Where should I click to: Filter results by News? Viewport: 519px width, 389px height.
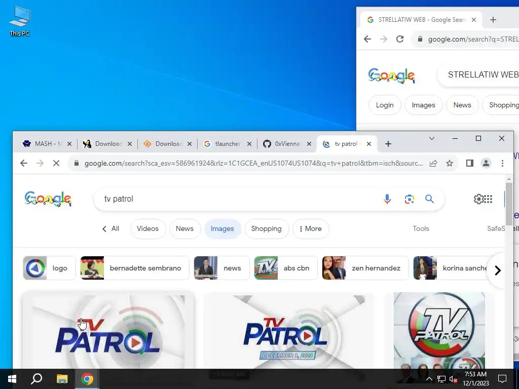point(184,228)
